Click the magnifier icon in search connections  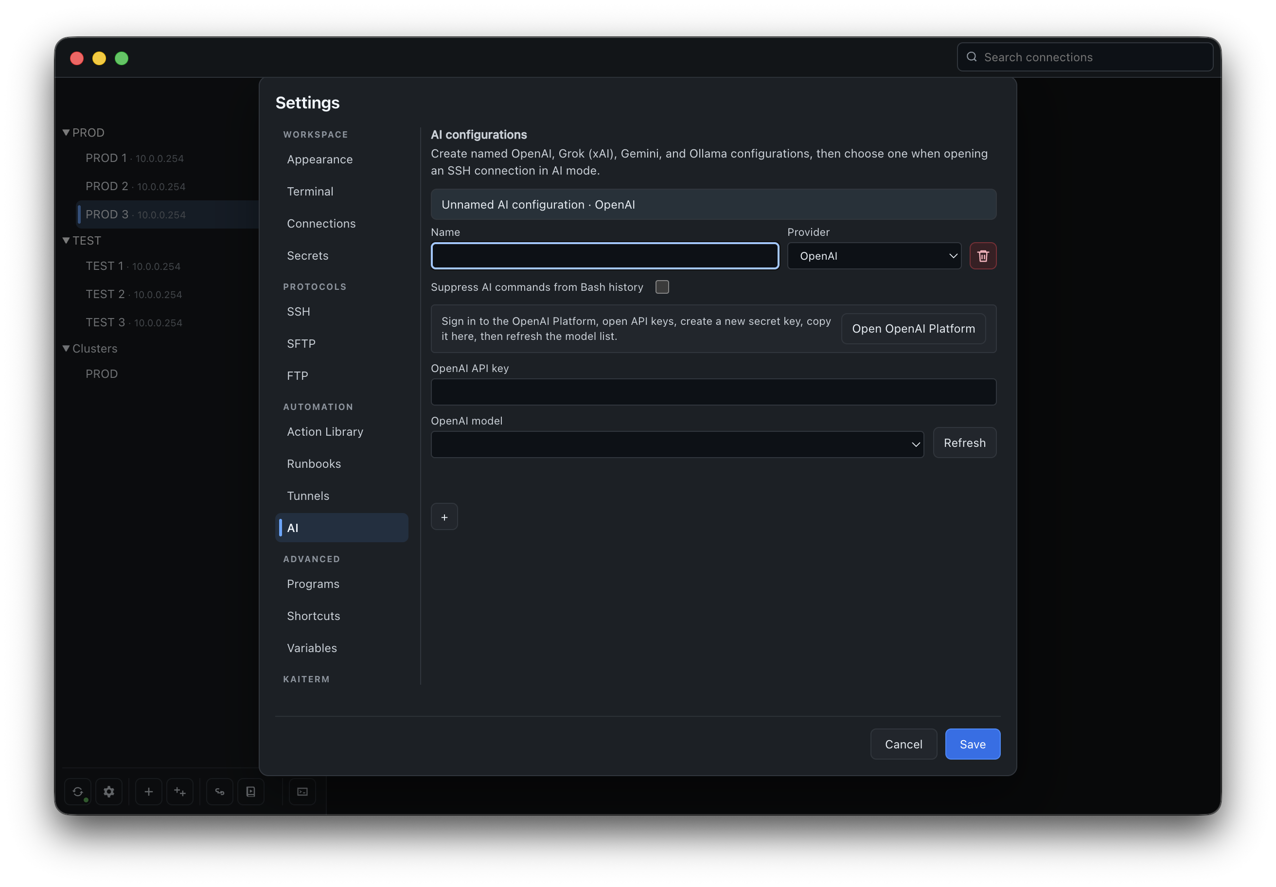(x=972, y=57)
